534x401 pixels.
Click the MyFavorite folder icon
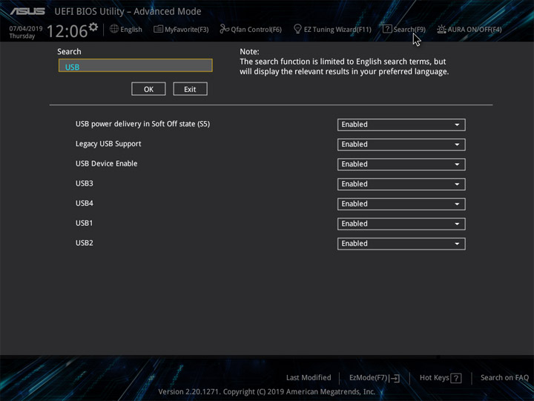pos(158,29)
